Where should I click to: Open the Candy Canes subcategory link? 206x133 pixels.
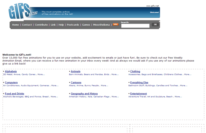click(x=29, y=74)
